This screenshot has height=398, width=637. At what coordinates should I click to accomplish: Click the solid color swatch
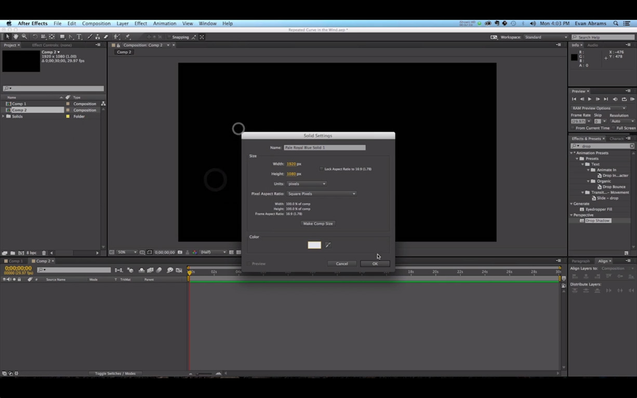[x=314, y=245]
